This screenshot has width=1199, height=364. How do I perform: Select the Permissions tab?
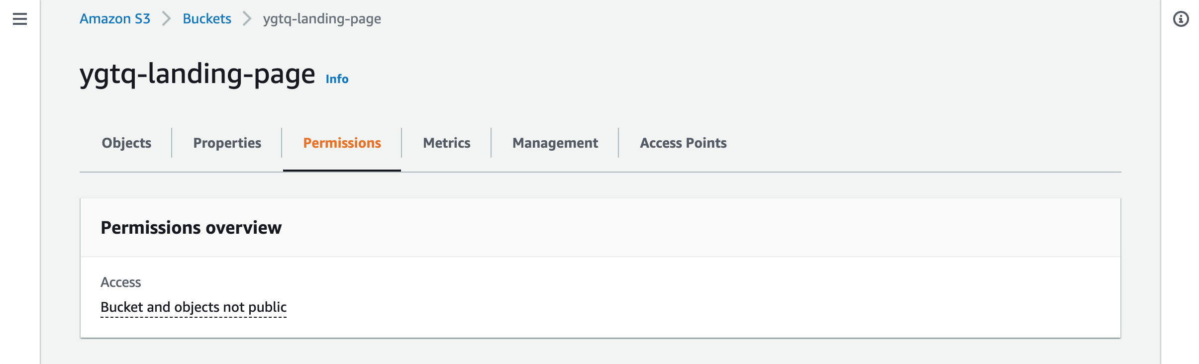click(x=342, y=143)
